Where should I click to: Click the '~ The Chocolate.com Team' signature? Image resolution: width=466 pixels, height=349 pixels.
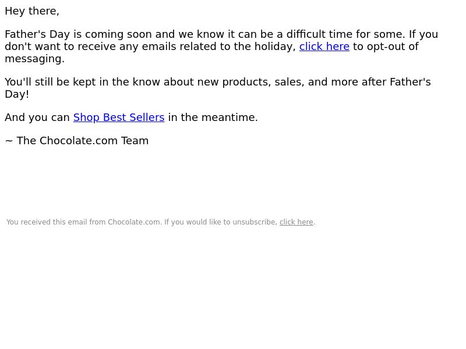point(77,141)
